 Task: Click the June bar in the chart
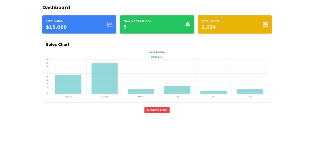(250, 91)
